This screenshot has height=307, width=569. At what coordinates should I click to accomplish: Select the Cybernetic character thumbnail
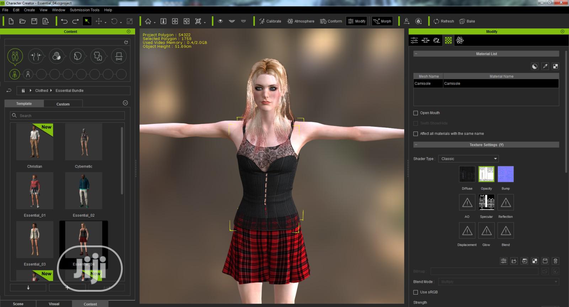pyautogui.click(x=84, y=142)
